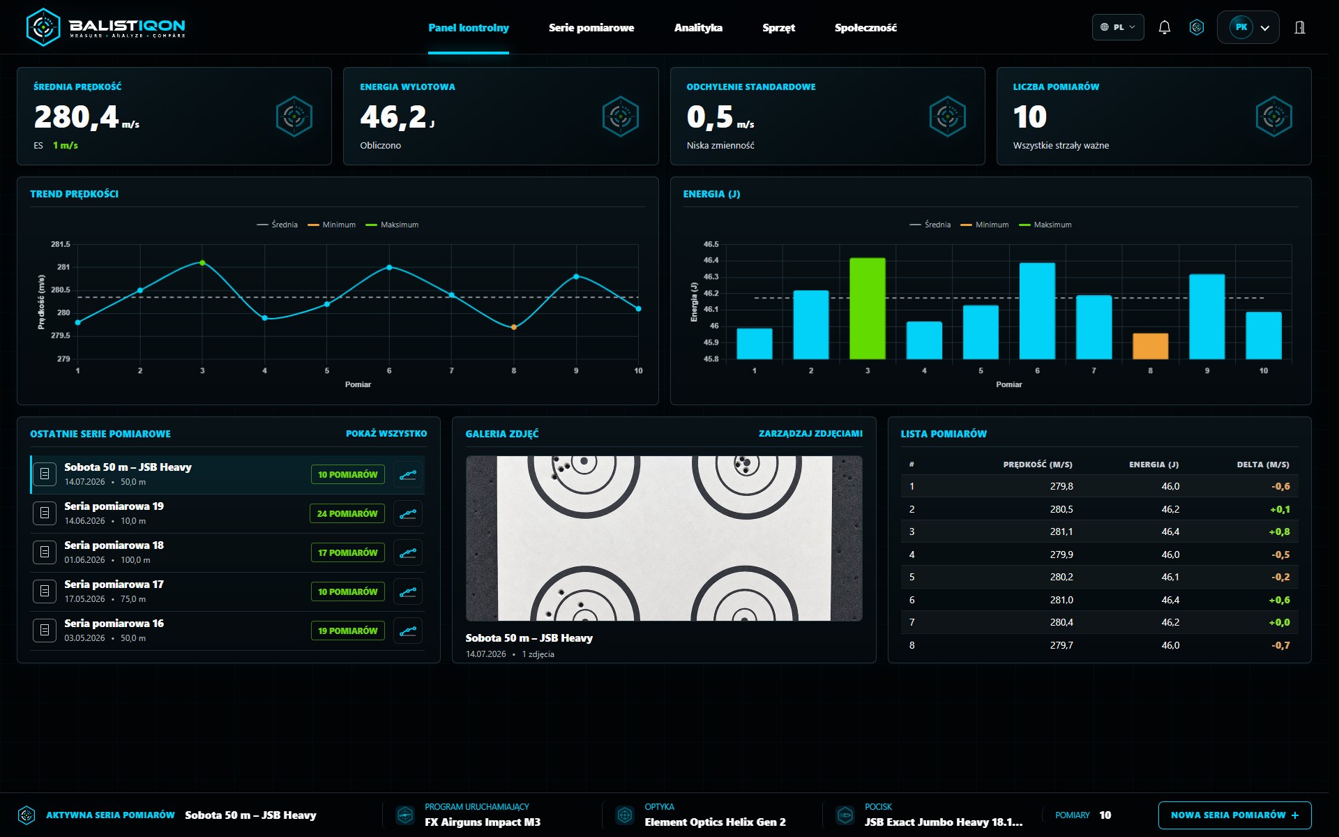Click document icon of Seria pomiarowa 18

[45, 552]
